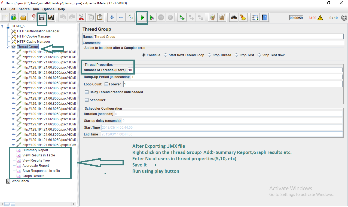The height and width of the screenshot is (207, 348).
Task: Select HTTP Cache Manager in tree
Action: pyautogui.click(x=33, y=42)
